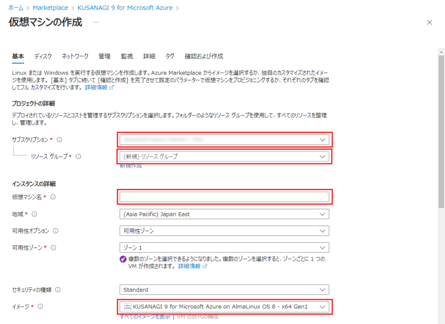Image resolution: width=445 pixels, height=324 pixels.
Task: Expand the subscription dropdown
Action: pos(224,140)
